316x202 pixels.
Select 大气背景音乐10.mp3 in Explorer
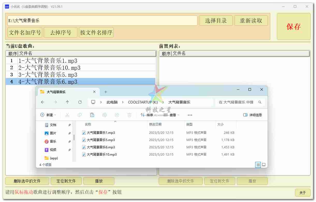(101, 154)
